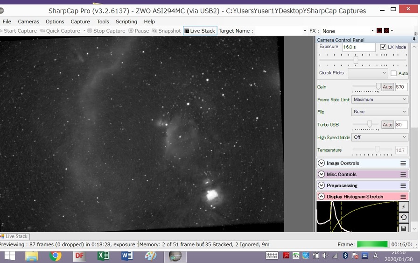This screenshot has height=263, width=420.
Task: Click the DF app icon in taskbar
Action: (x=79, y=256)
